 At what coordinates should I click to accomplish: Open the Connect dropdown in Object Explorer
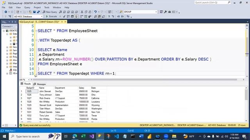tap(7, 26)
